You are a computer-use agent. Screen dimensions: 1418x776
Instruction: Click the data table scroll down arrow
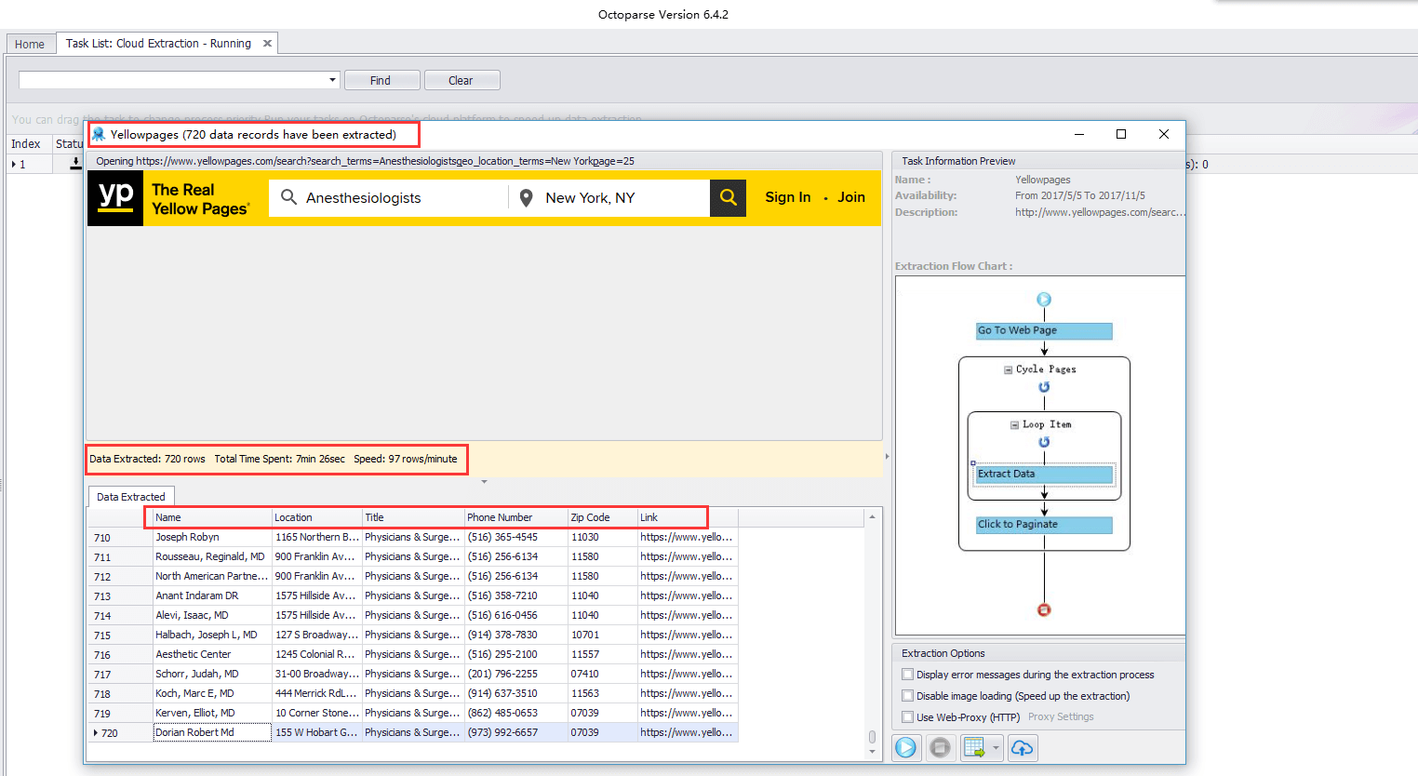point(872,751)
